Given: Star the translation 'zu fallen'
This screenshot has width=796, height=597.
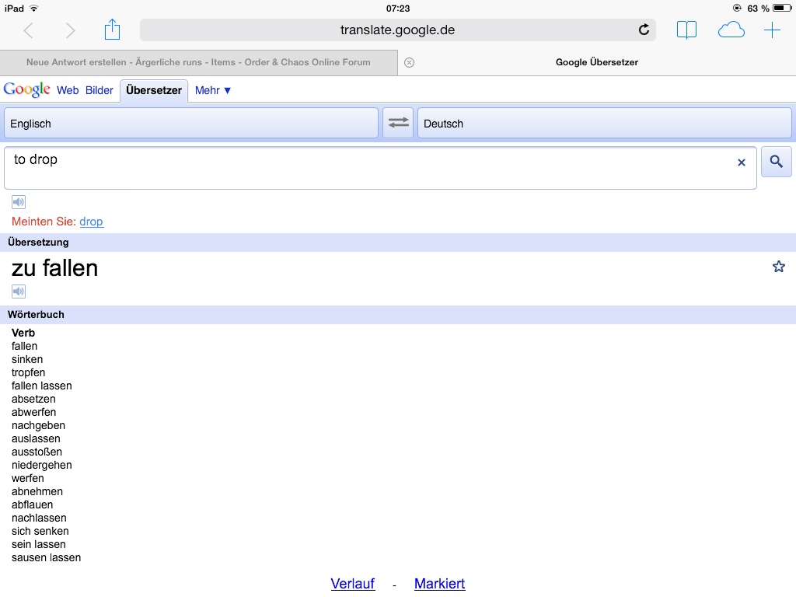Looking at the screenshot, I should (x=779, y=267).
